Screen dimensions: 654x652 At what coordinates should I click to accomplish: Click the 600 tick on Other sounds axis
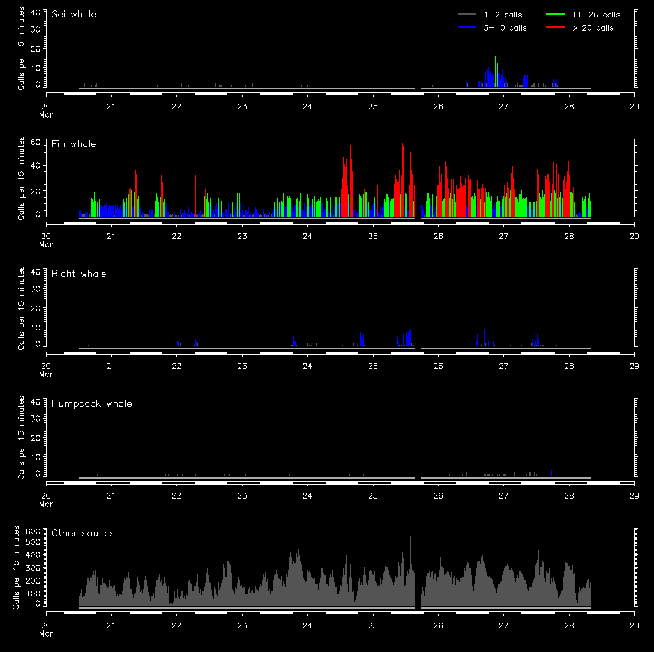click(x=33, y=531)
